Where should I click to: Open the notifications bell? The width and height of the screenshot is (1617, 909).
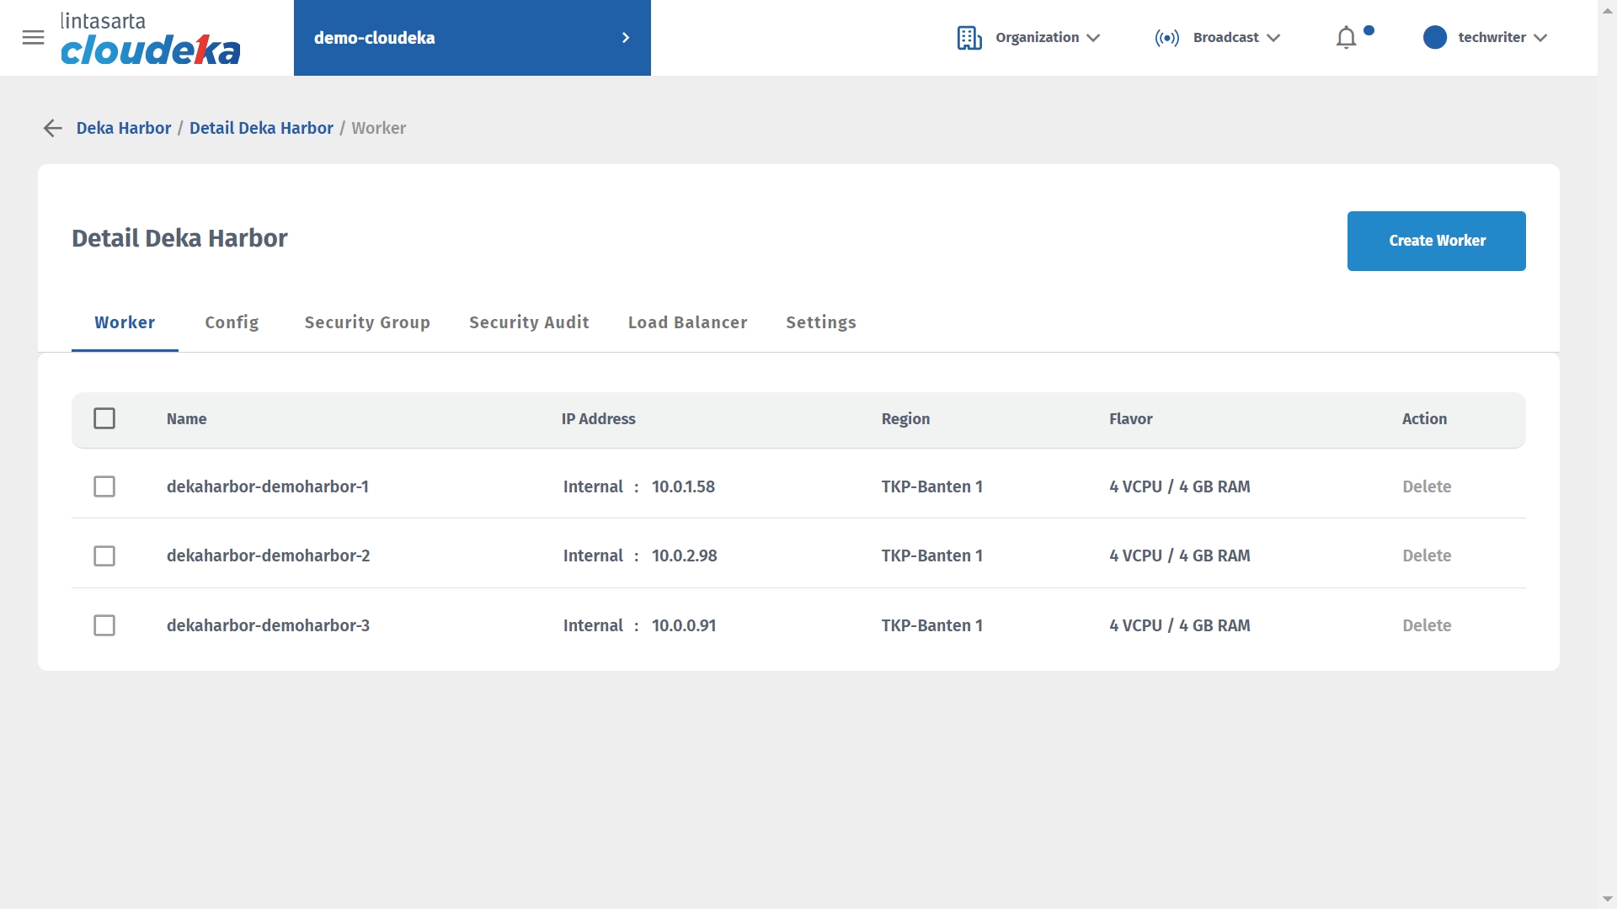pos(1346,38)
